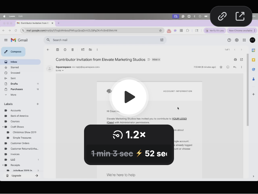Delete this email
Screen dimensions: 258x194
click(73, 50)
